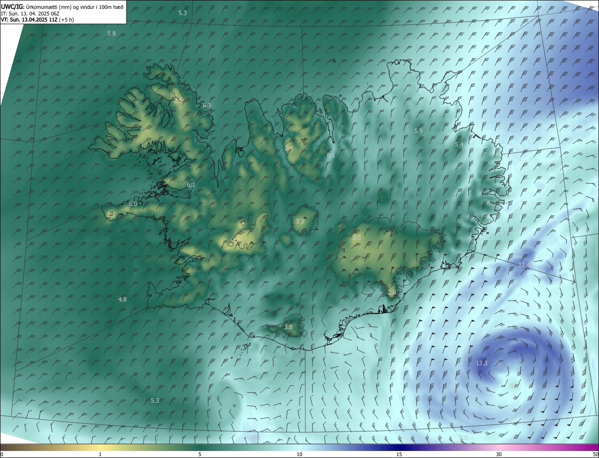Click the legend tick label 0
The height and width of the screenshot is (458, 599).
click(1, 455)
